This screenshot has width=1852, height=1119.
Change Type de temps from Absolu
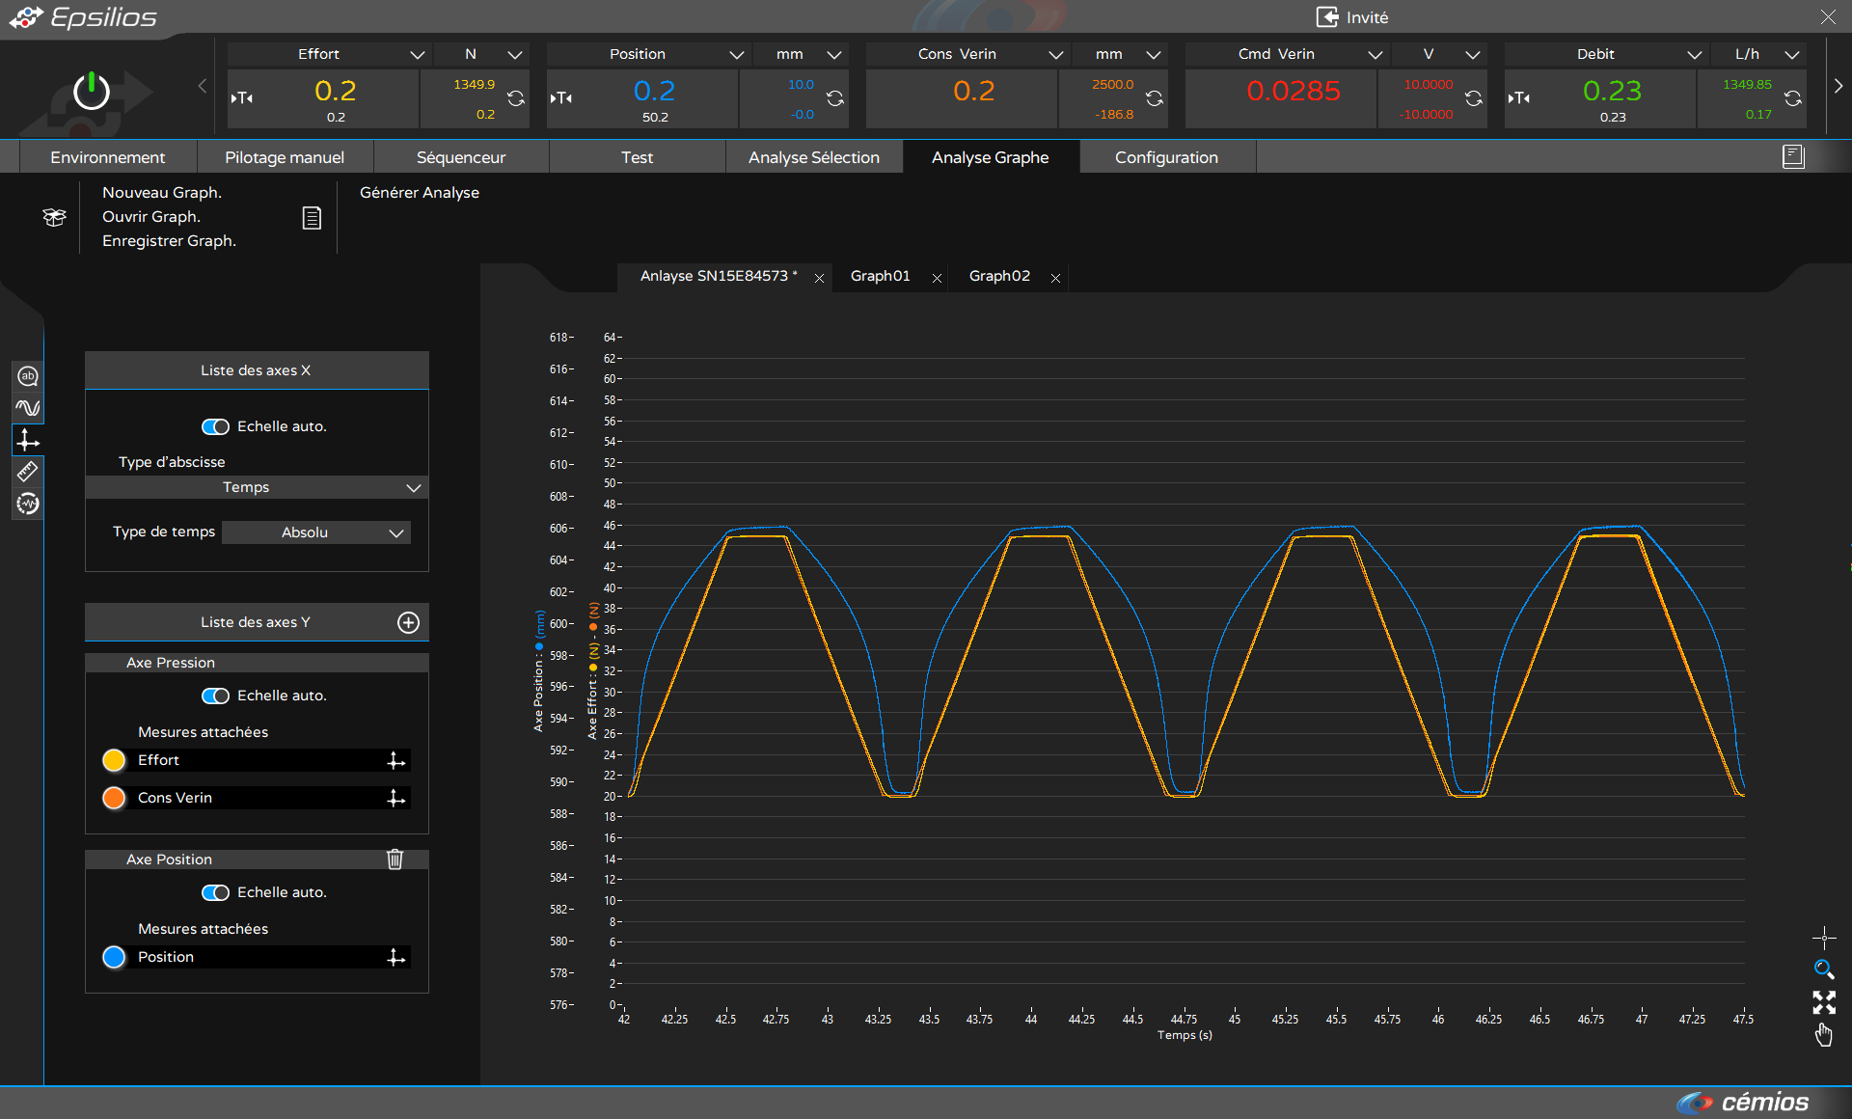point(315,532)
